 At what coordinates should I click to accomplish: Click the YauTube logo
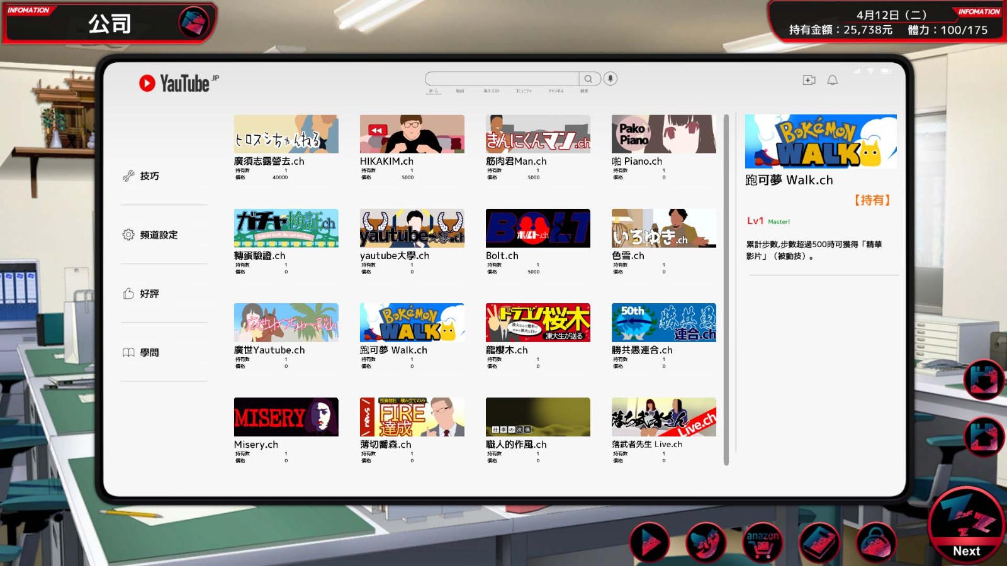tap(178, 83)
